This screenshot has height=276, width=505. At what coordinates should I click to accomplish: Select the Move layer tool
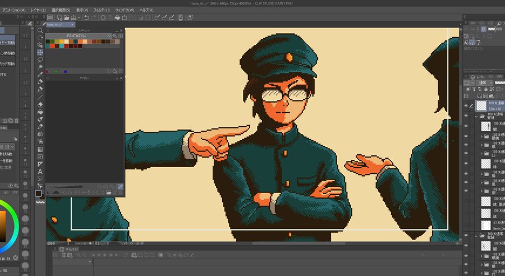click(x=40, y=52)
